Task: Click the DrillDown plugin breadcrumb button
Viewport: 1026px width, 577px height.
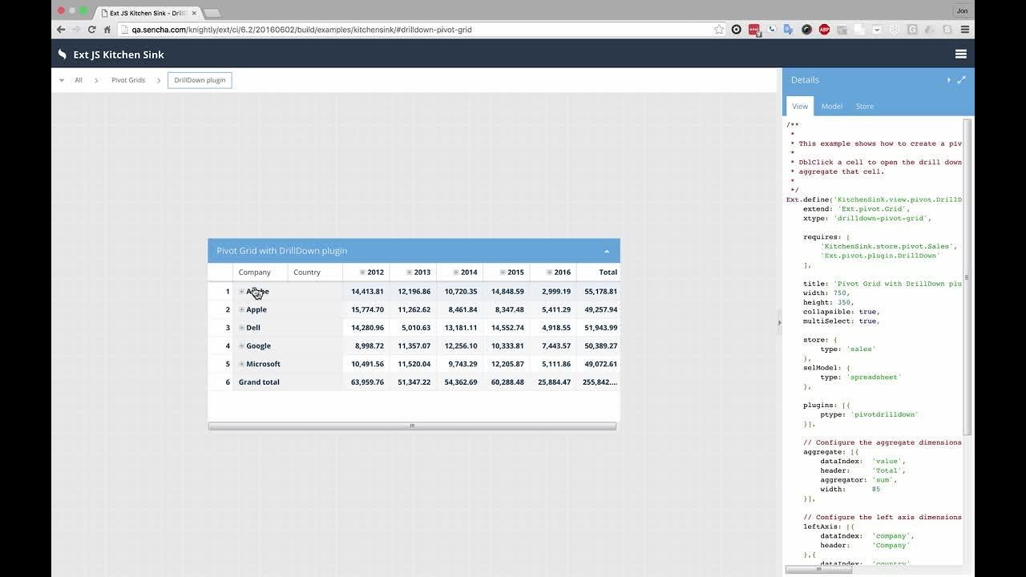Action: tap(200, 80)
